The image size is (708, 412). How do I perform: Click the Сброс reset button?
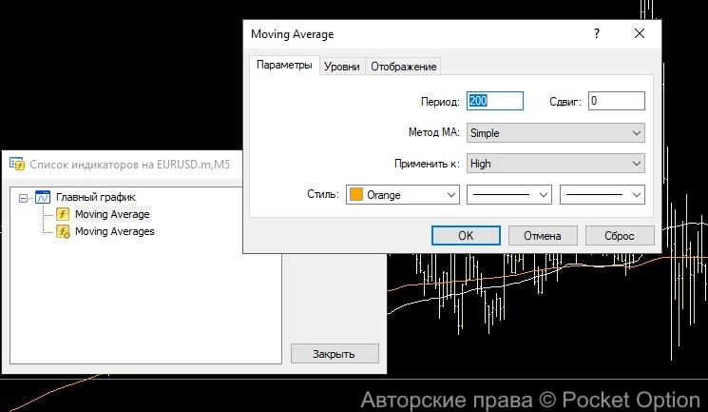[x=620, y=235]
